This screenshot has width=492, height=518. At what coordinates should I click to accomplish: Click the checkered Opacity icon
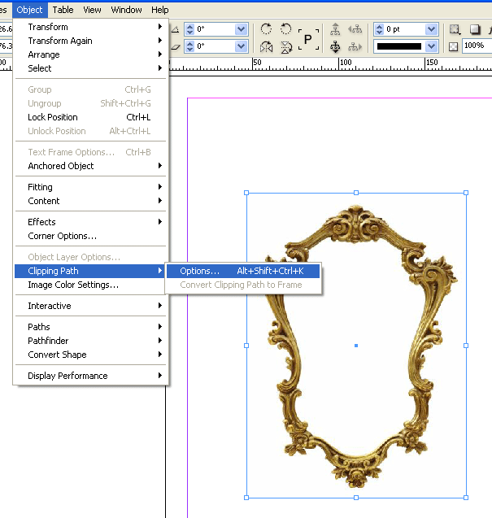pos(453,46)
